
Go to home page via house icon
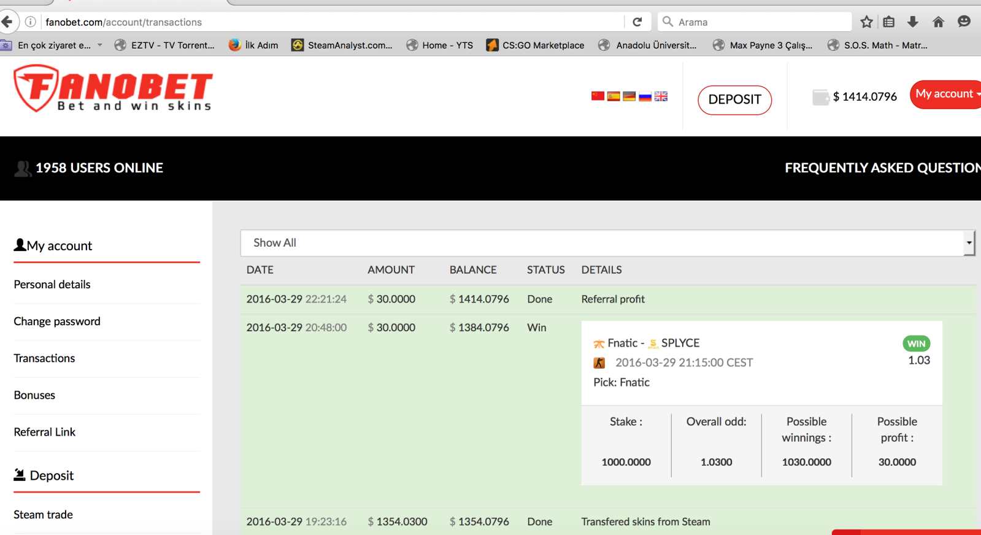(x=938, y=22)
